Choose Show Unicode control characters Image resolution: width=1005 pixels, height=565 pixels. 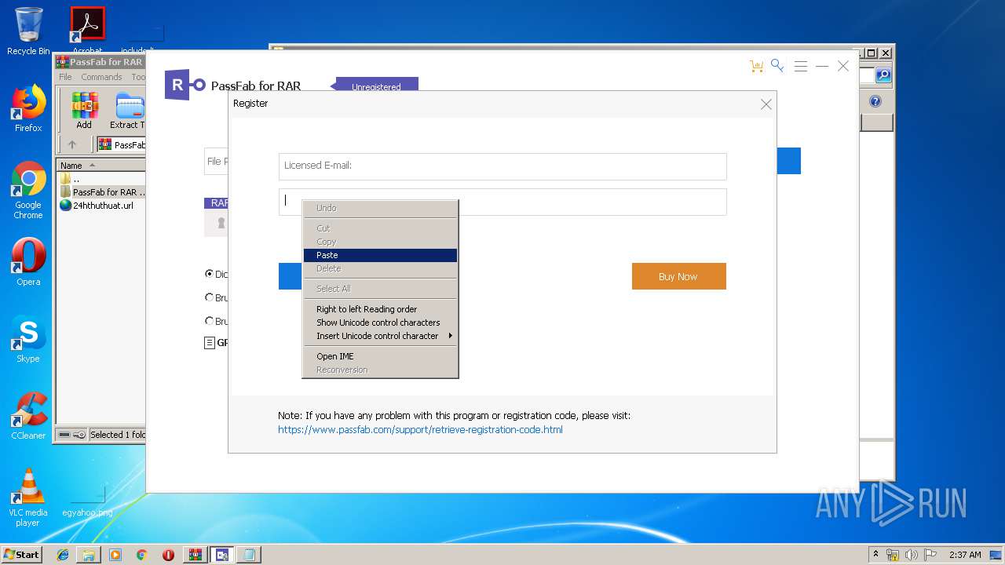coord(380,323)
